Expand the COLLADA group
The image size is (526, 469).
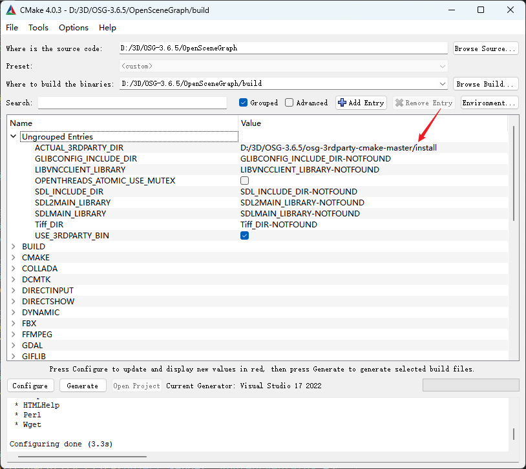(x=14, y=268)
